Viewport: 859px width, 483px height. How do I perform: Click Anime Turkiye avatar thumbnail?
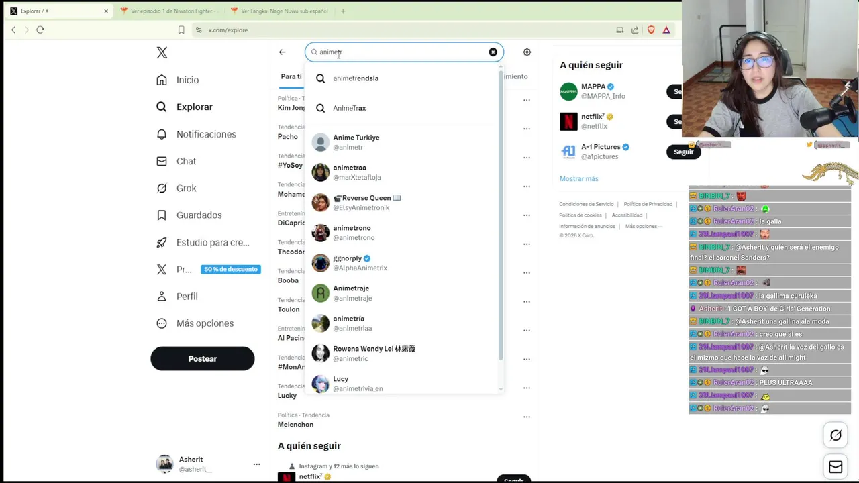coord(321,142)
